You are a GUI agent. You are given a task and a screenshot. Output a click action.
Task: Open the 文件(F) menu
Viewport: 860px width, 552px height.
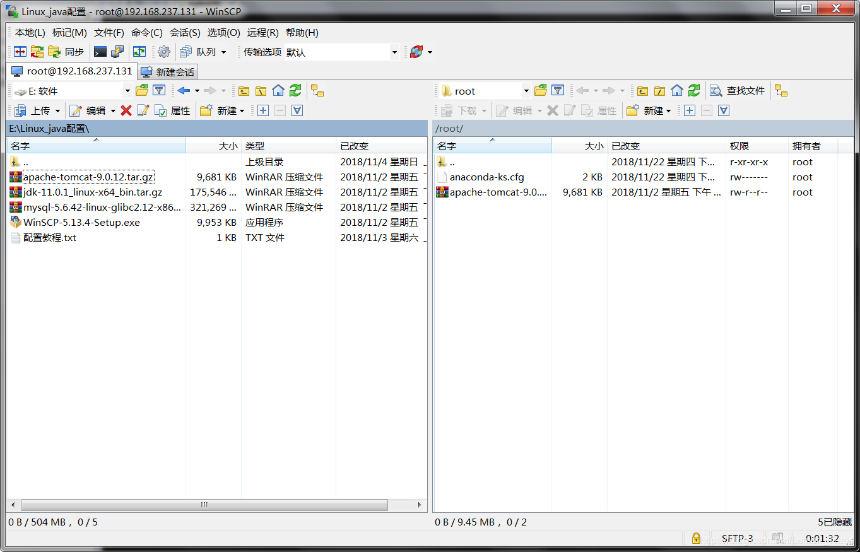[x=109, y=33]
